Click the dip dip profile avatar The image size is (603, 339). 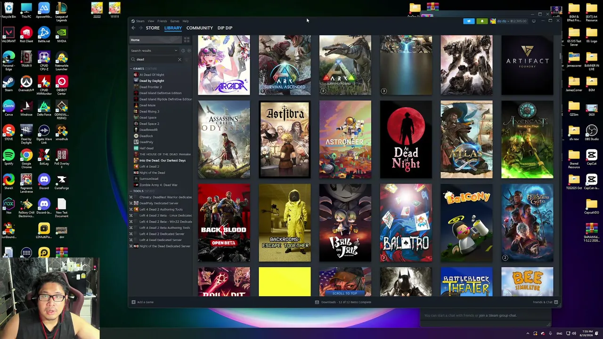[x=493, y=21]
